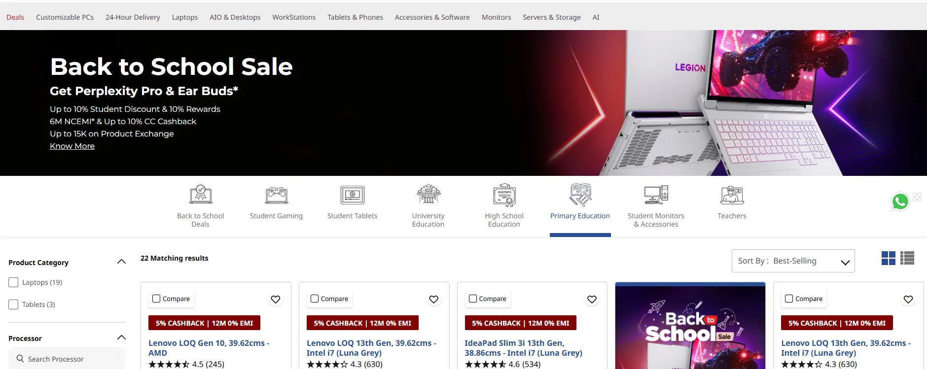The width and height of the screenshot is (927, 369).
Task: Click the Primary Education book icon
Action: tap(580, 195)
